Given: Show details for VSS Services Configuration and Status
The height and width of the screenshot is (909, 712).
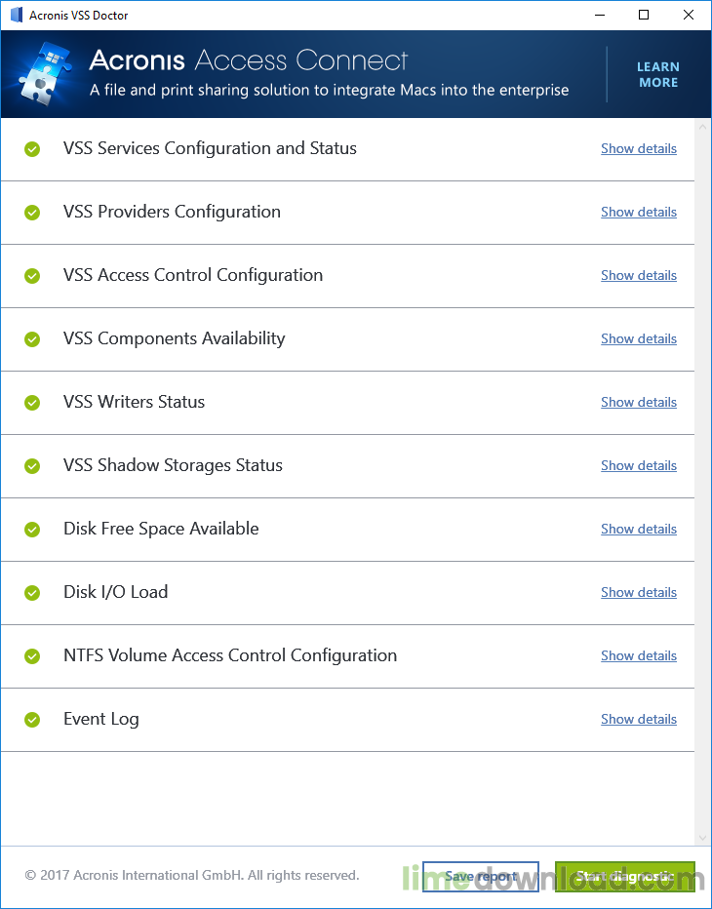Looking at the screenshot, I should coord(638,149).
